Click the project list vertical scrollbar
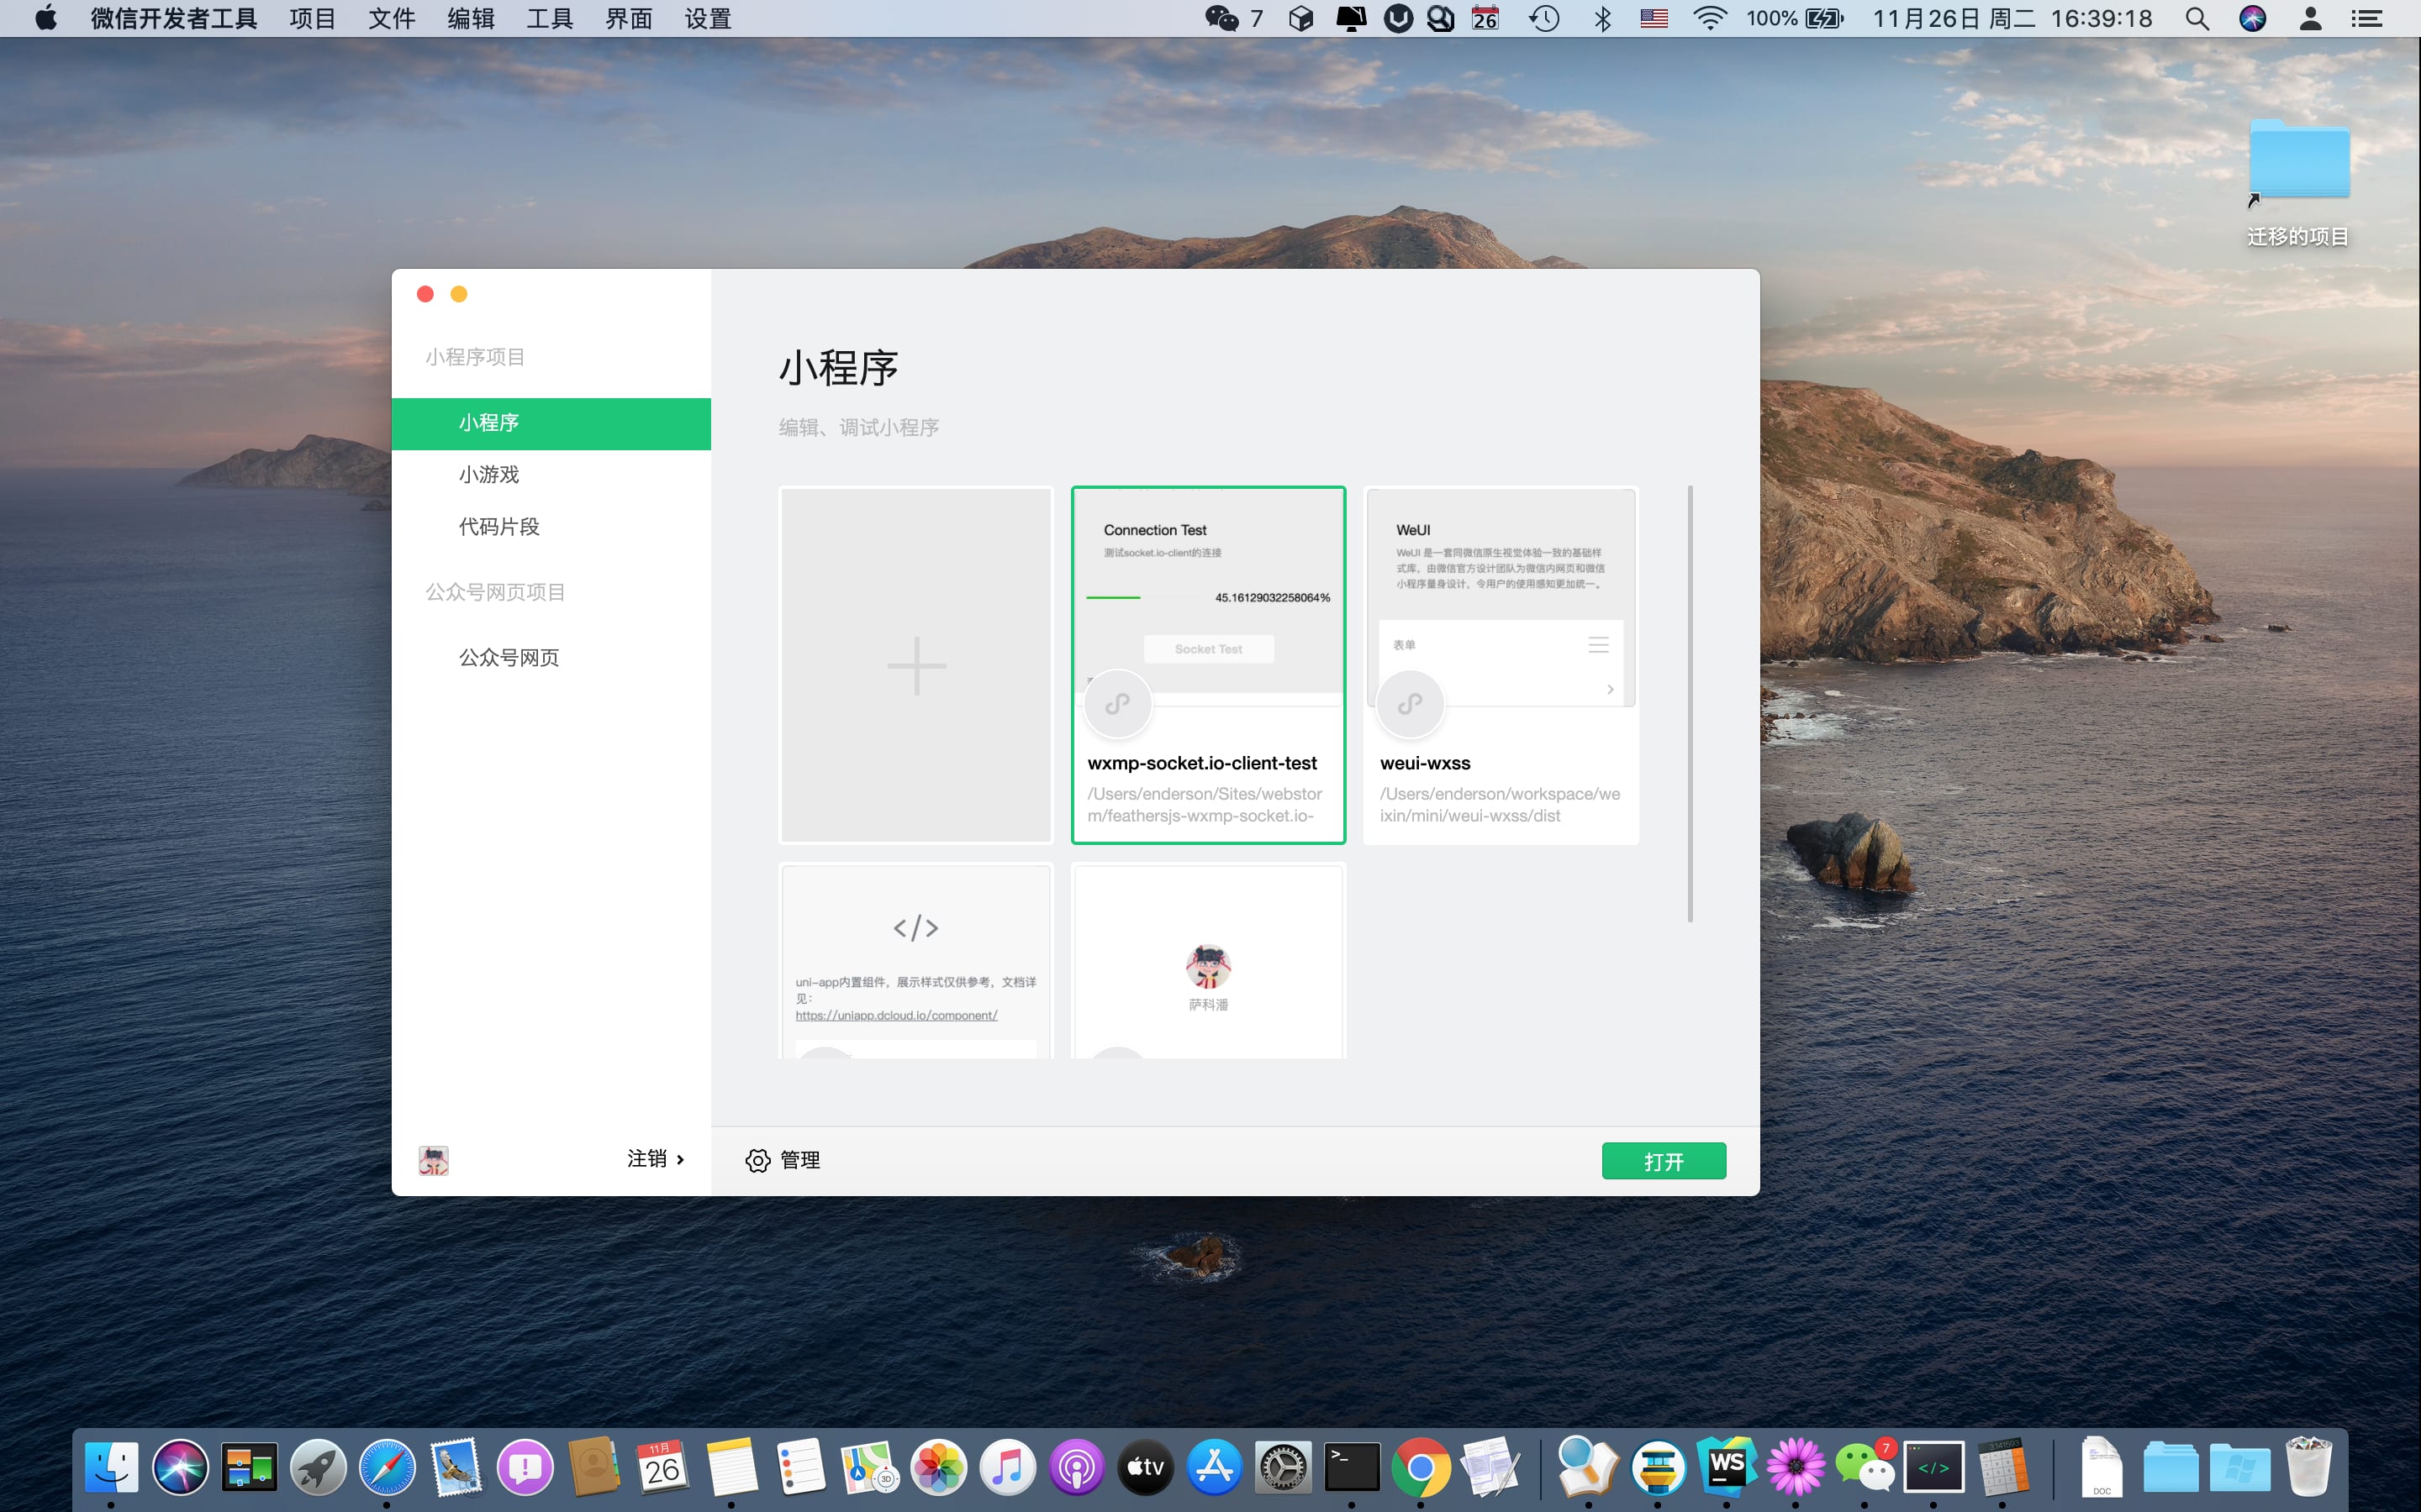Viewport: 2421px width, 1512px height. [x=1690, y=704]
